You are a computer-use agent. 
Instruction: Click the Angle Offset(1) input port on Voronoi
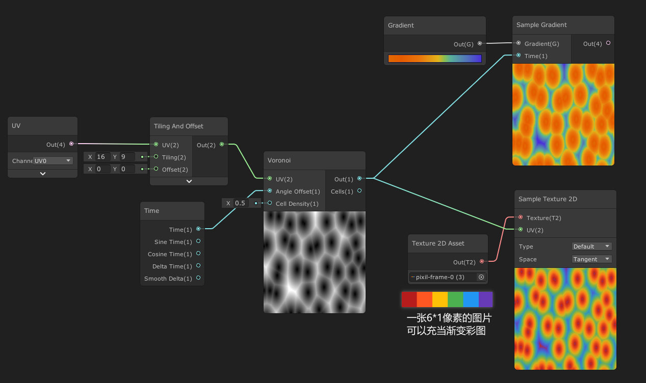[x=269, y=191]
